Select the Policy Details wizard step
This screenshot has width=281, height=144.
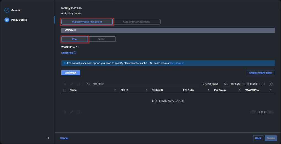point(19,20)
